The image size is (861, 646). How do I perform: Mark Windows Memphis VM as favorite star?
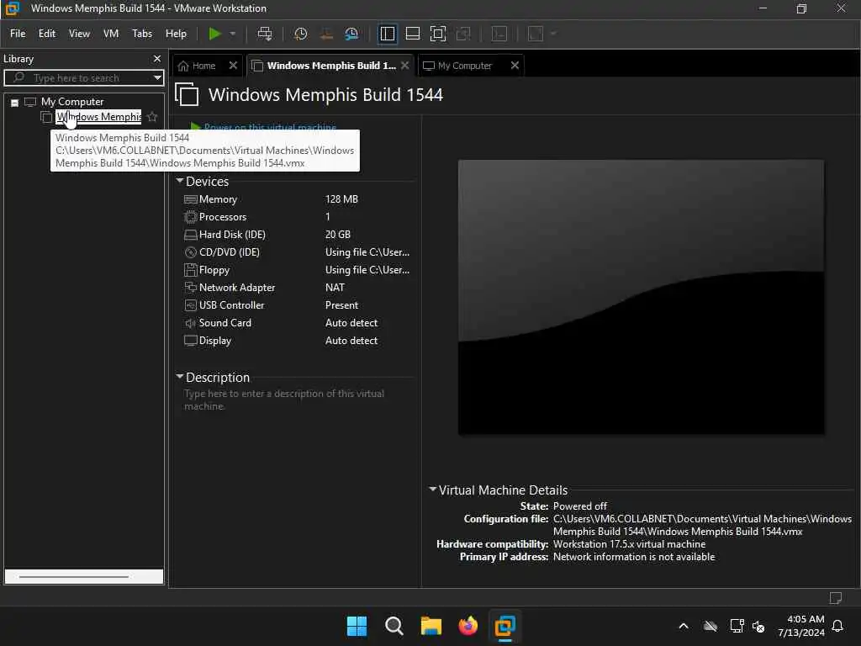point(153,116)
